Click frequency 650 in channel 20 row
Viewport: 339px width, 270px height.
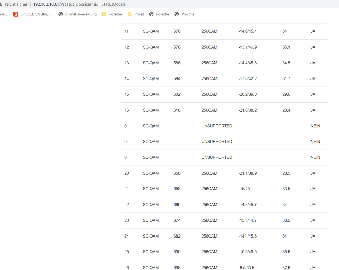coord(177,173)
